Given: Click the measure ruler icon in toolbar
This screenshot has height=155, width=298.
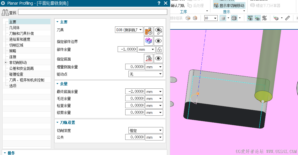Looking at the screenshot, I should [287, 18].
